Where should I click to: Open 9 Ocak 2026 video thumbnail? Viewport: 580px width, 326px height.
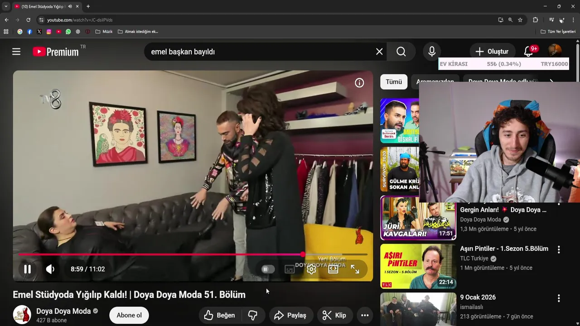tap(418, 309)
